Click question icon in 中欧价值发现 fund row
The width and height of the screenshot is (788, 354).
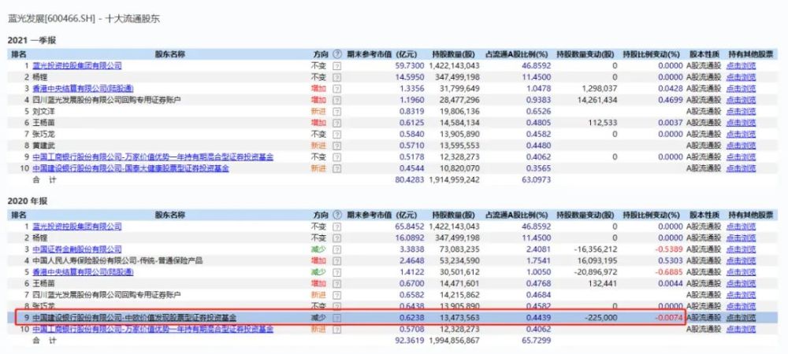(336, 318)
